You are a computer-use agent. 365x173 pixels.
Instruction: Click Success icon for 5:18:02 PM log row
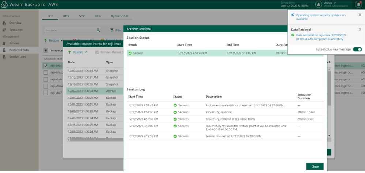click(x=175, y=136)
